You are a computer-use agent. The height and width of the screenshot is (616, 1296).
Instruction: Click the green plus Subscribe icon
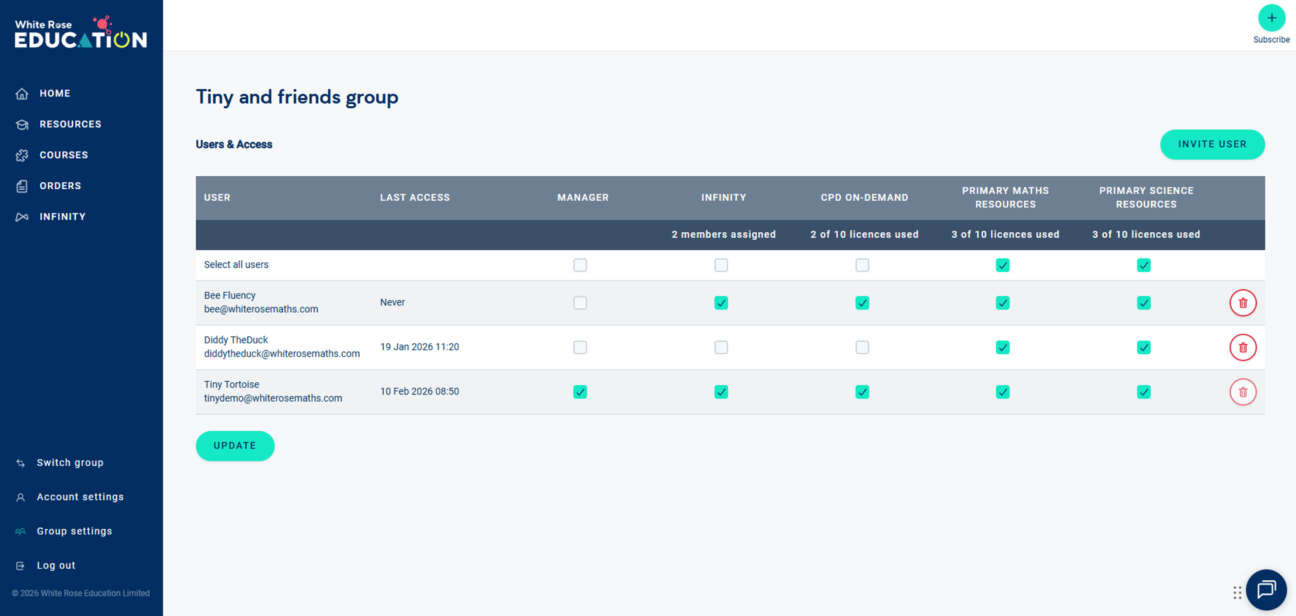(x=1271, y=18)
